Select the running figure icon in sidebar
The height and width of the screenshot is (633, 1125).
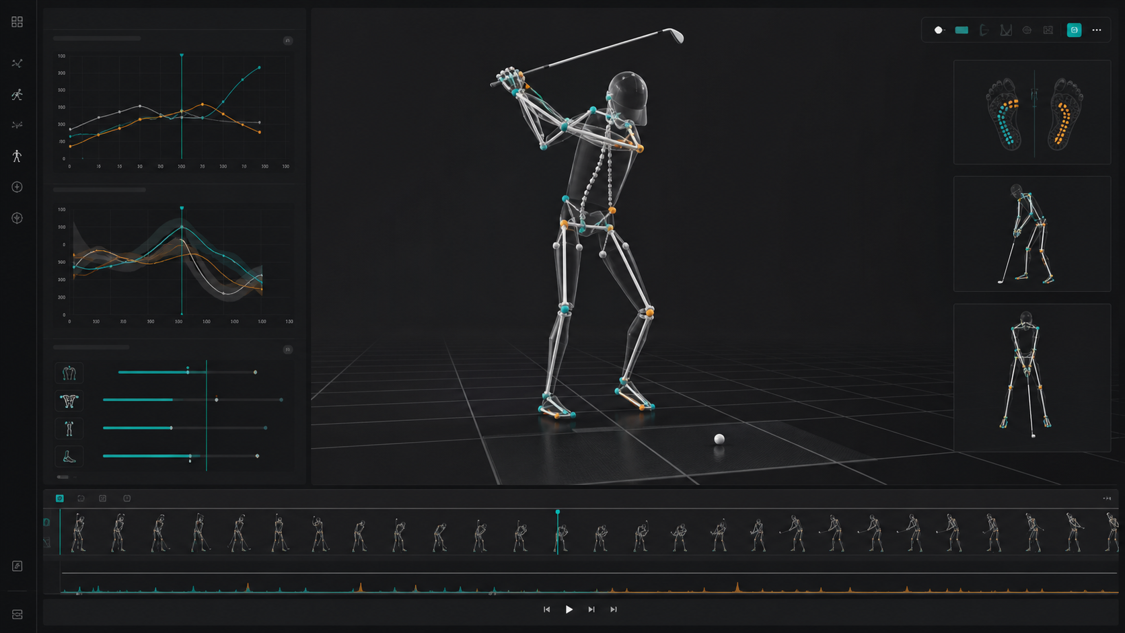17,94
